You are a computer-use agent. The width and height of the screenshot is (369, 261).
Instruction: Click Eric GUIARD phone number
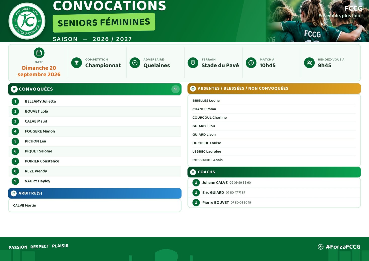point(236,192)
